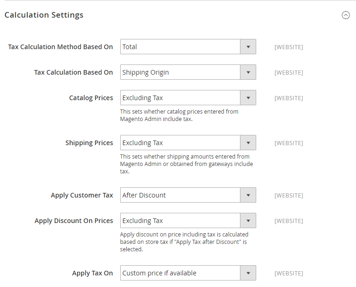Screen dimensions: 356x287
Task: Open Tax Calculation Based On dropdown
Action: [x=188, y=72]
